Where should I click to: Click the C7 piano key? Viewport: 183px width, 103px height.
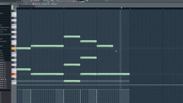tap(14, 25)
